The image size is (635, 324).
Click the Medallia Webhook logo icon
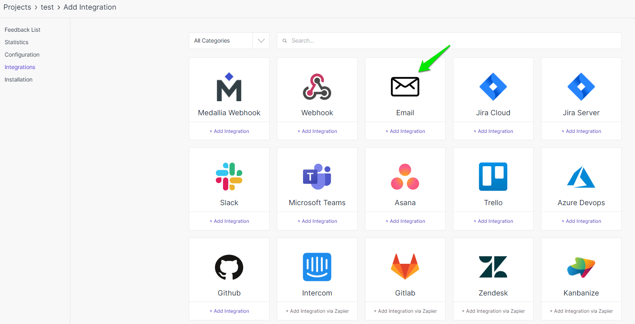229,87
